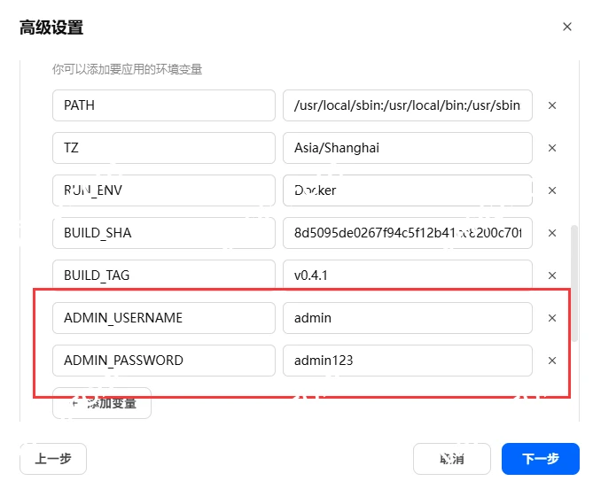The width and height of the screenshot is (593, 489).
Task: Proceed with the blue 下一步 button
Action: tap(540, 459)
